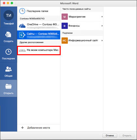This screenshot has width=137, height=140.
Task: Click Contoso M365x956743 header
Action: [x=32, y=19]
